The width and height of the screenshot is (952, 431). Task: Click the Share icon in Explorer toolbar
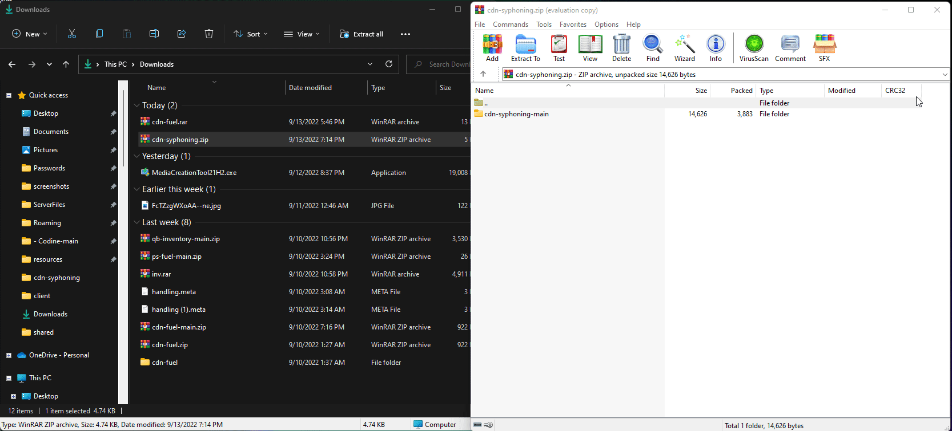point(182,34)
